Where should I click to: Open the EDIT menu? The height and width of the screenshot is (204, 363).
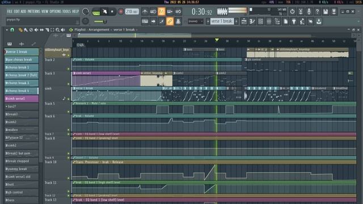pos(16,11)
